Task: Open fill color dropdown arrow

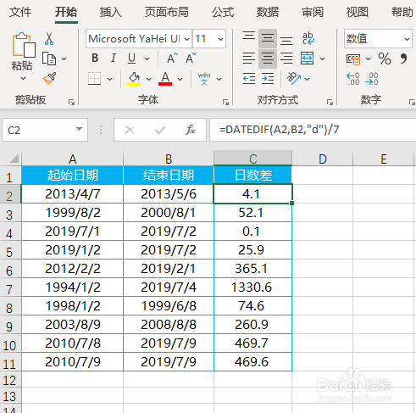Action: coord(148,79)
